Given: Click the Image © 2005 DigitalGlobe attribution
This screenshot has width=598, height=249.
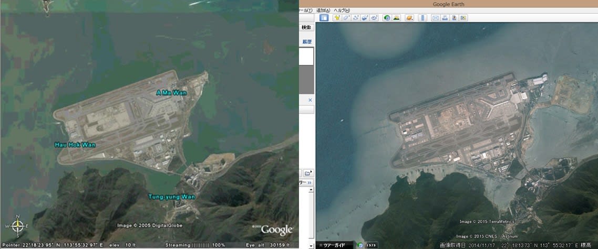Looking at the screenshot, I should (150, 225).
